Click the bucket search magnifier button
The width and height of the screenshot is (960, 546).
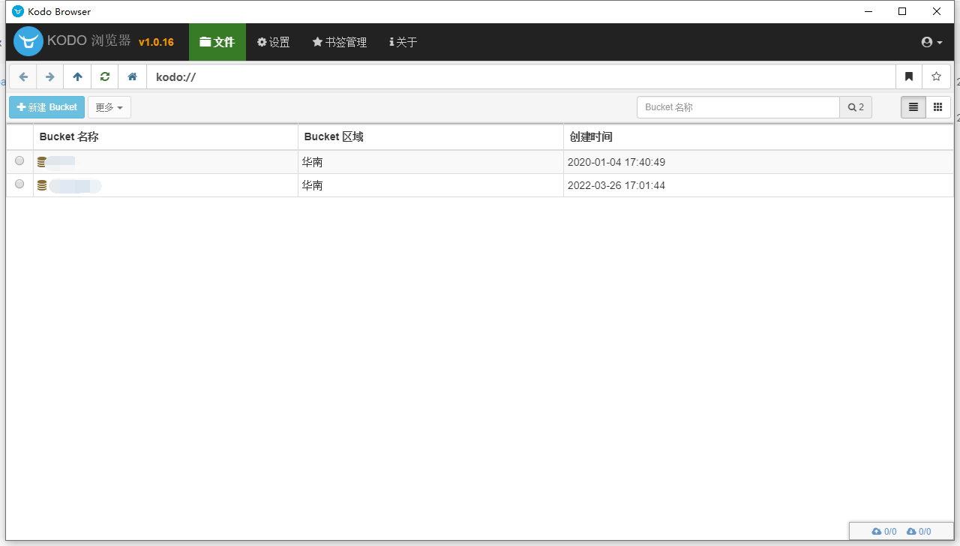click(x=856, y=107)
